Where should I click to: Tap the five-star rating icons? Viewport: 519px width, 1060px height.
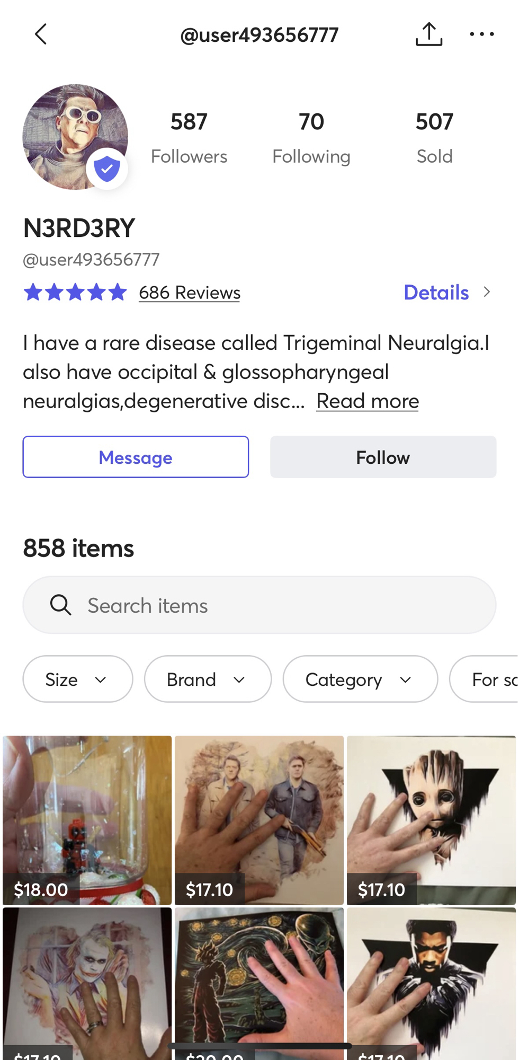pos(75,292)
